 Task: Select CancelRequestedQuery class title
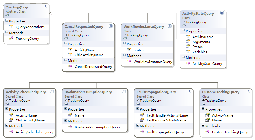84,26
